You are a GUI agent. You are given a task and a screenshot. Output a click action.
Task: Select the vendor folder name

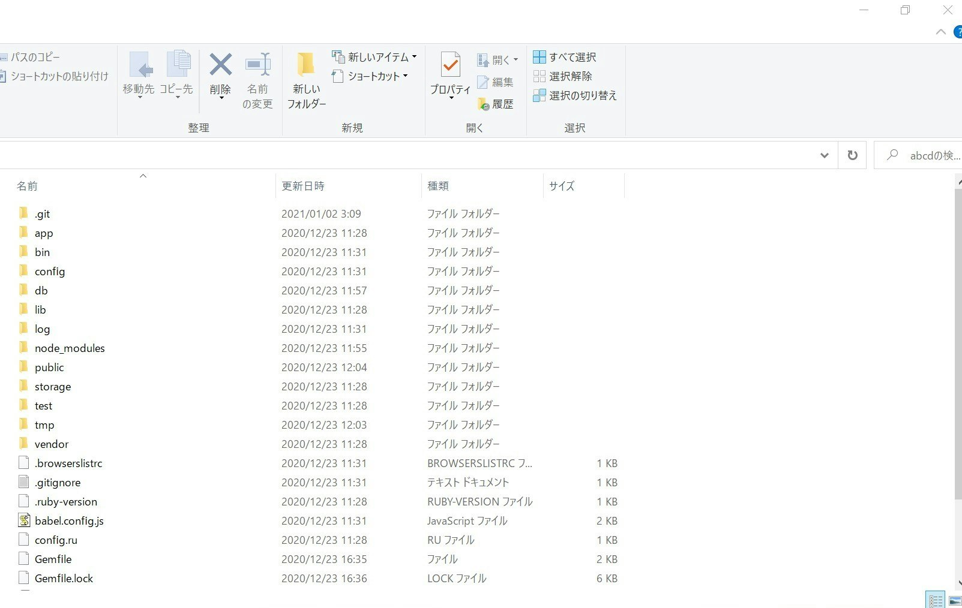pyautogui.click(x=52, y=444)
